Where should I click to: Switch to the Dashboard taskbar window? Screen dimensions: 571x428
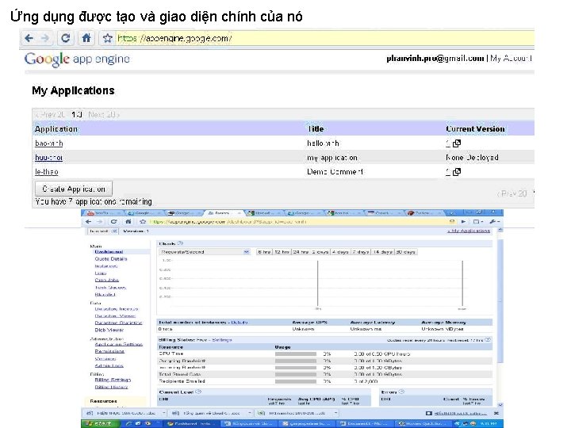click(192, 423)
